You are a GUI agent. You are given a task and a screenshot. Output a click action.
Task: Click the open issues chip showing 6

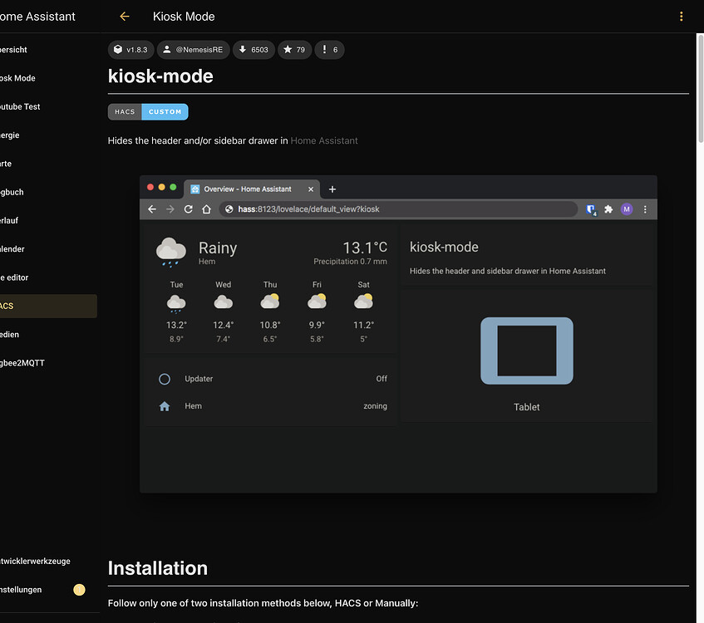point(329,50)
